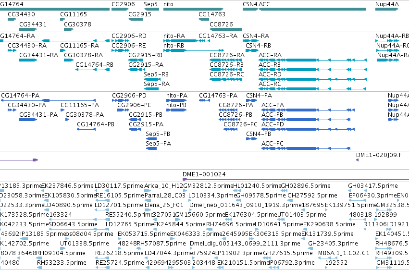The image size is (409, 270).
Task: Select EST label MB6A.1_1.C02.C1
Action: click(x=344, y=253)
